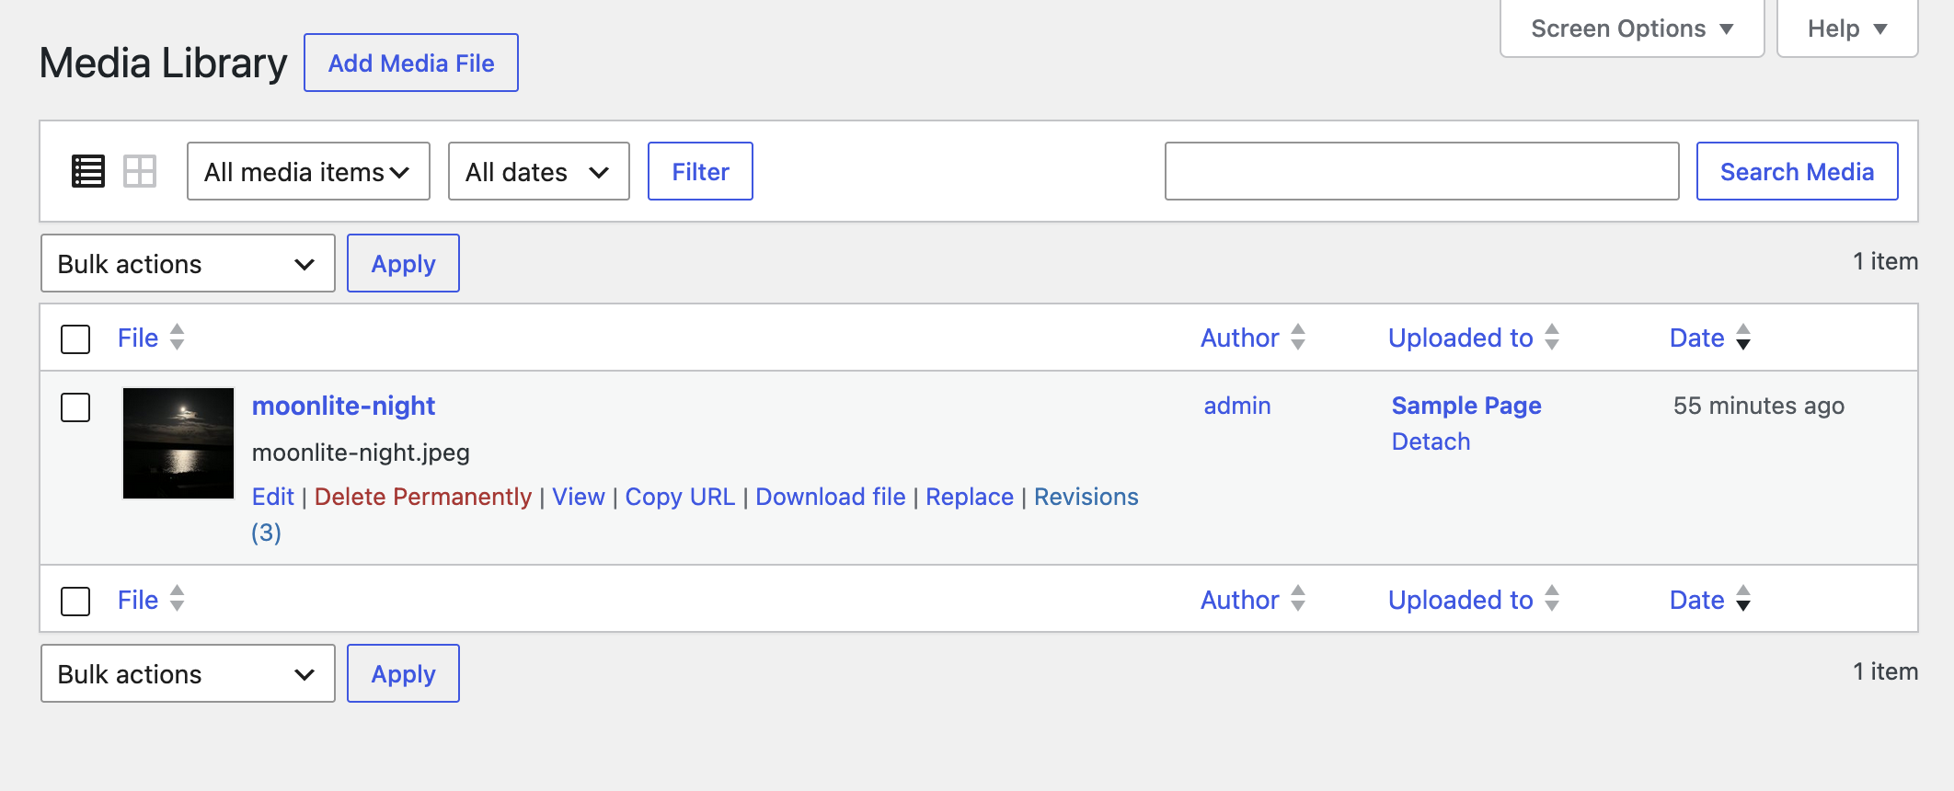Open the All dates dropdown
This screenshot has width=1954, height=791.
(538, 171)
